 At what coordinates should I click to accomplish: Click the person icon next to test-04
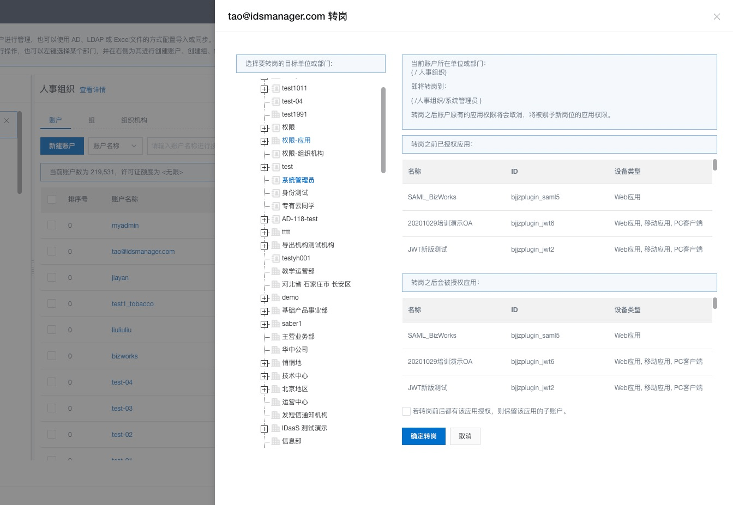coord(276,101)
